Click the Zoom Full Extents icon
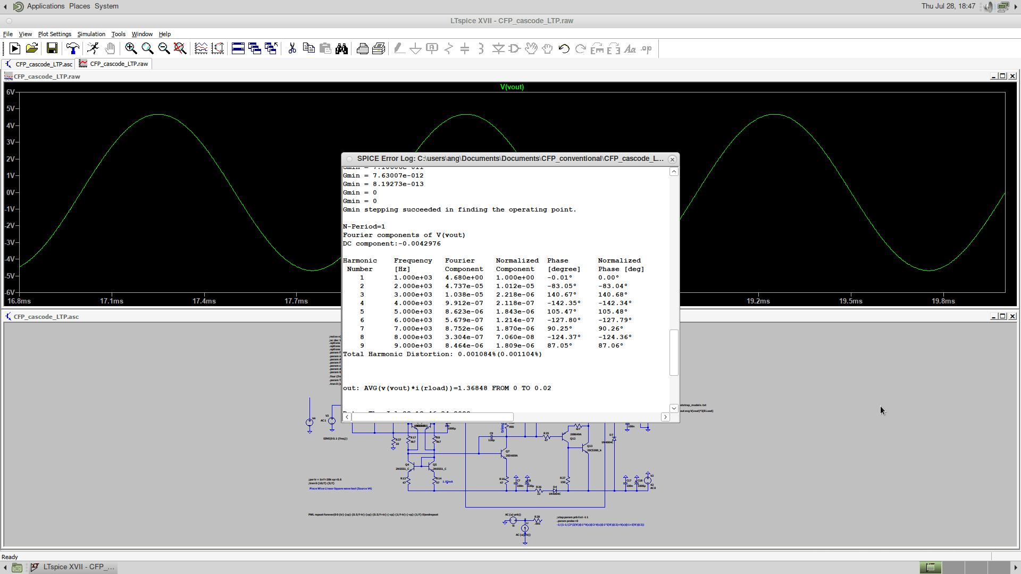This screenshot has height=574, width=1021. [180, 49]
